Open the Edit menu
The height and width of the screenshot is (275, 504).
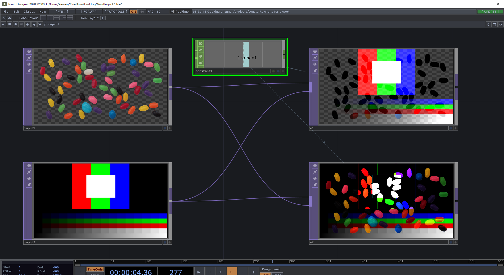click(x=16, y=12)
